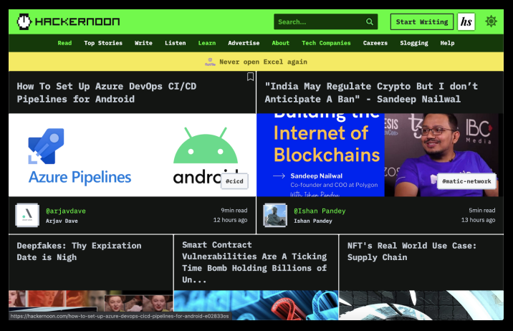Open arjavdave's avatar image
This screenshot has width=513, height=331.
pos(27,215)
